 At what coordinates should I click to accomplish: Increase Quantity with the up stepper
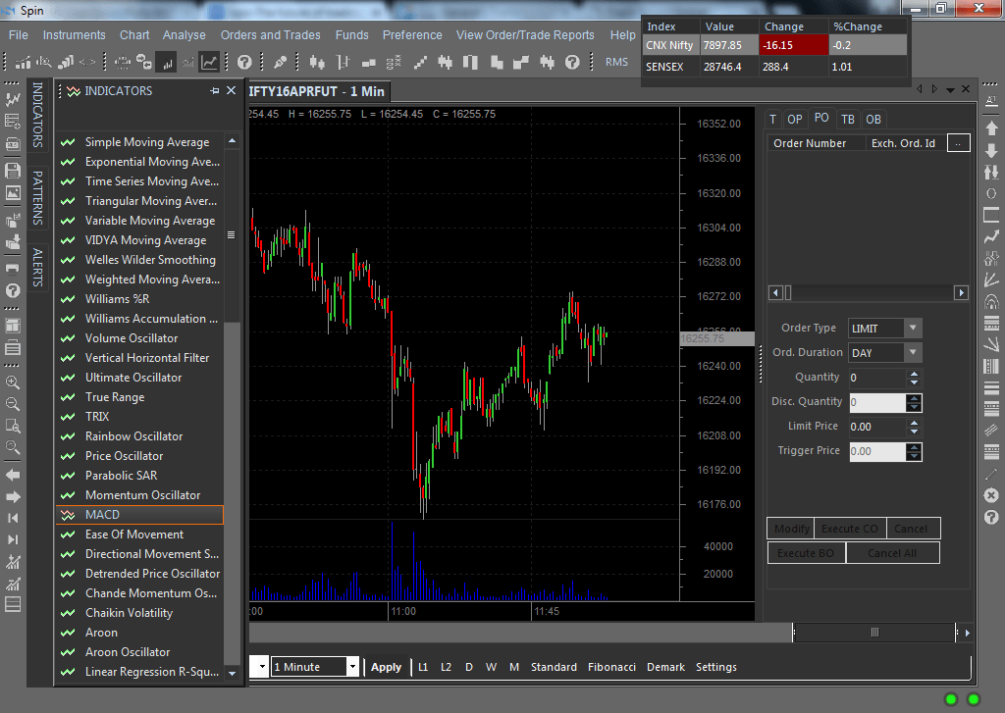[915, 373]
